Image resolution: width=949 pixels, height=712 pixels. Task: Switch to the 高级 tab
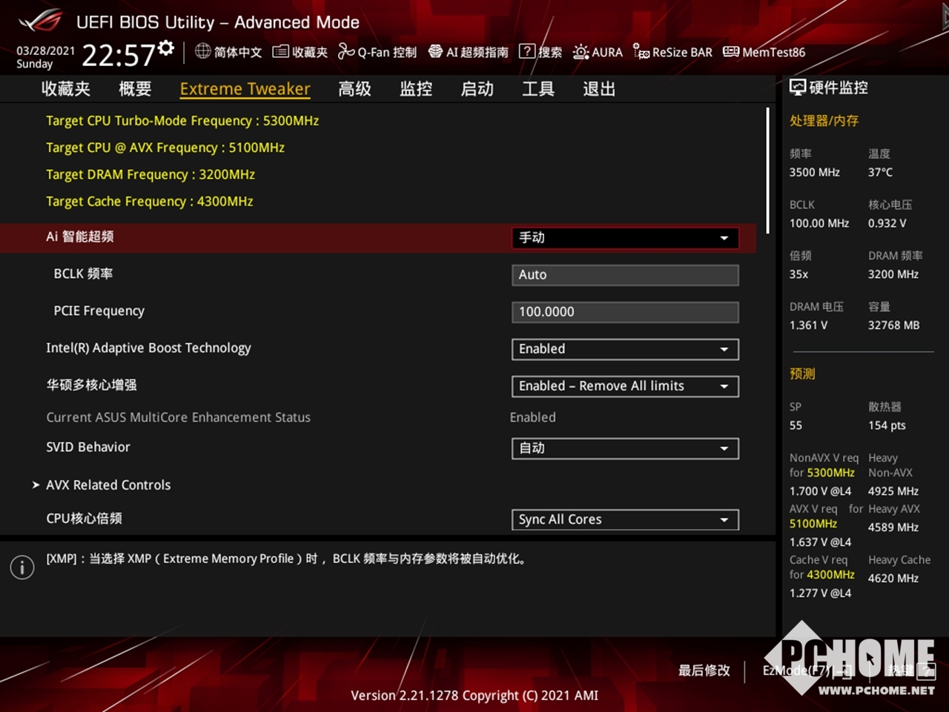point(354,89)
